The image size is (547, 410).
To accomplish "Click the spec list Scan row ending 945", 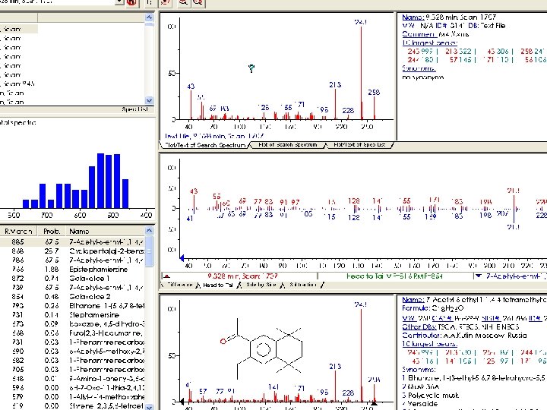I will point(19,84).
